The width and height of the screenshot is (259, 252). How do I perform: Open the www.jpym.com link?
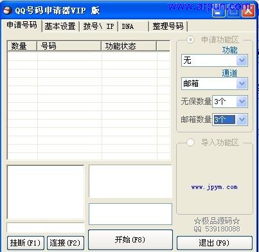pyautogui.click(x=214, y=187)
